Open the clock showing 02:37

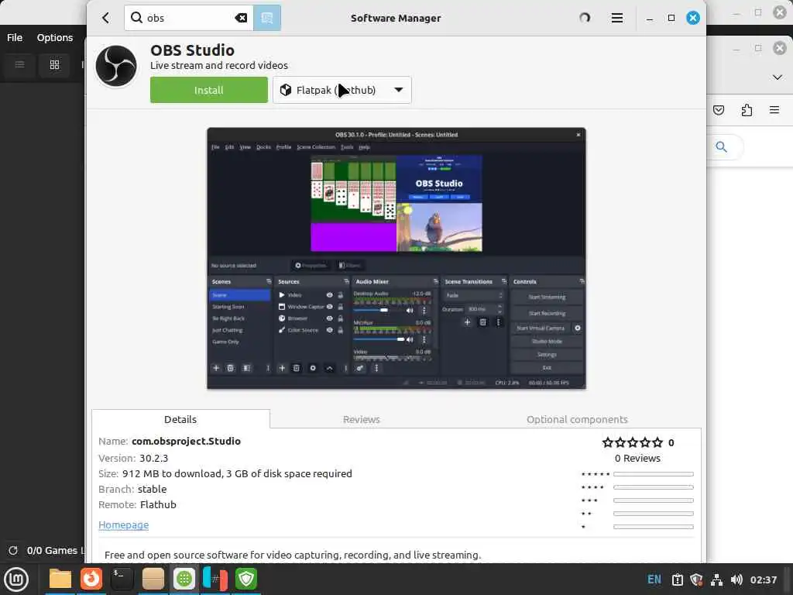pyautogui.click(x=763, y=580)
